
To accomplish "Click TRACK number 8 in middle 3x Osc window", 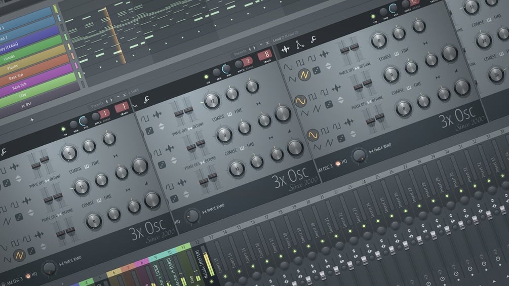I will (266, 55).
